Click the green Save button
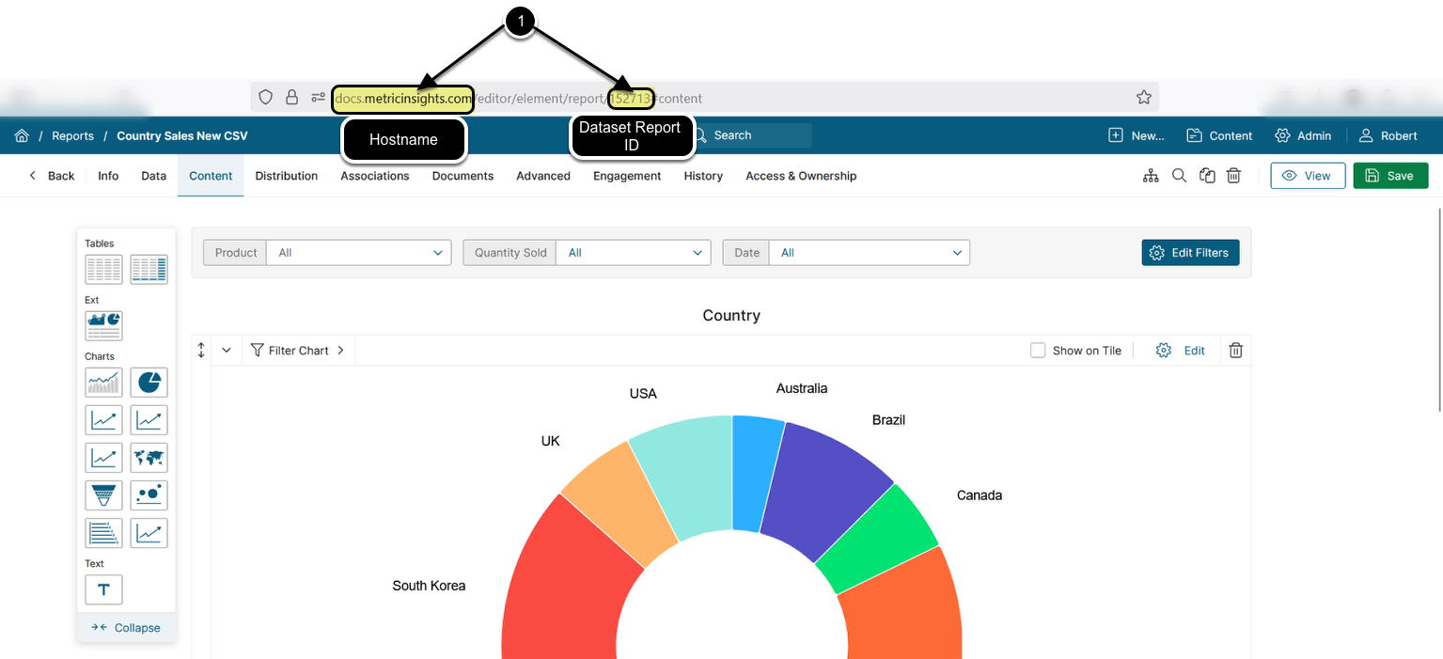This screenshot has height=659, width=1443. pyautogui.click(x=1389, y=176)
